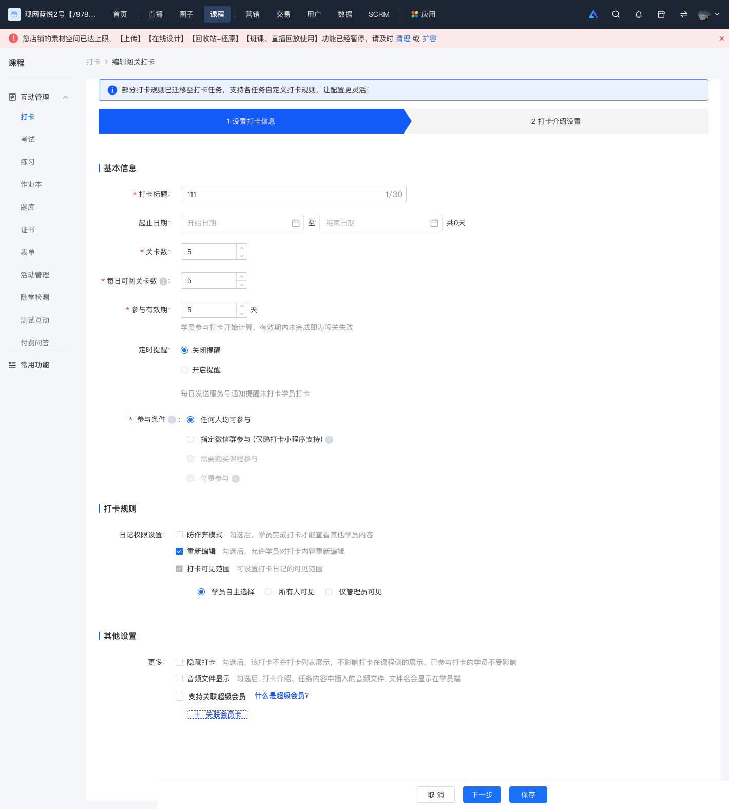Close the storage limit warning banner
The width and height of the screenshot is (729, 809).
tap(722, 39)
